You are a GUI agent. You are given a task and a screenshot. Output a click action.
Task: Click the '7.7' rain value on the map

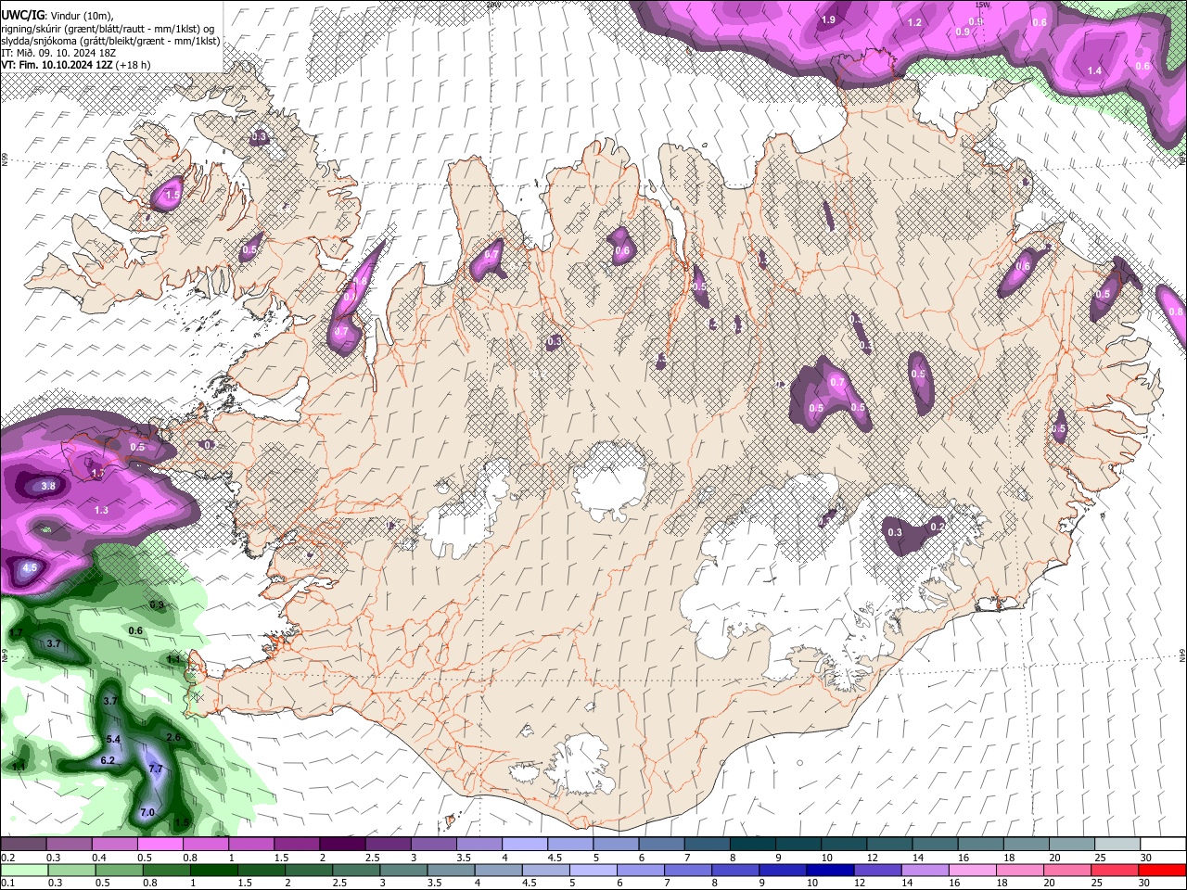[x=156, y=769]
